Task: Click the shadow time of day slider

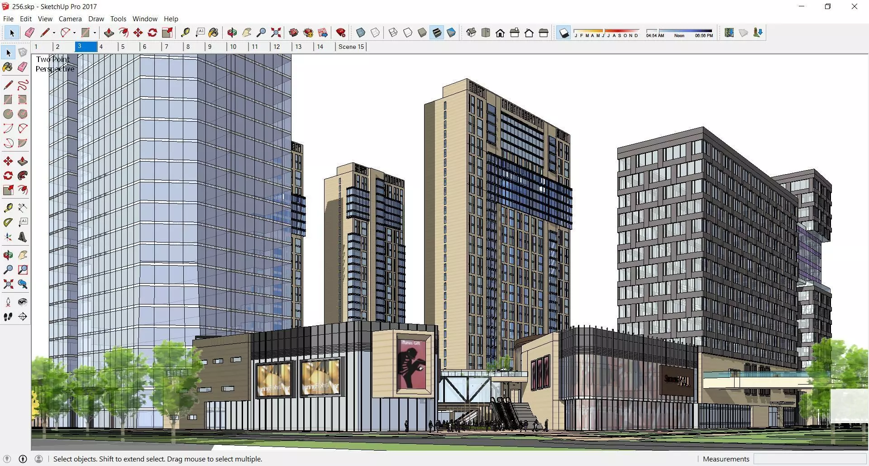Action: [679, 33]
